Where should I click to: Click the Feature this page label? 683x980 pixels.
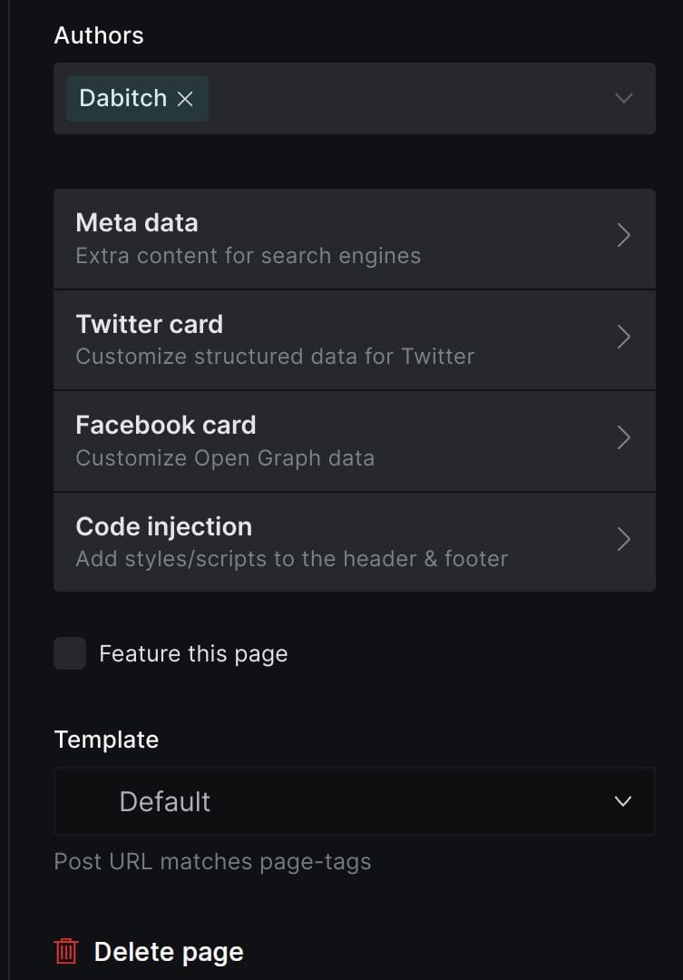point(193,653)
